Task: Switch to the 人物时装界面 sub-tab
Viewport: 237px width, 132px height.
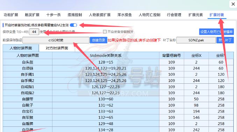Action: [21, 48]
